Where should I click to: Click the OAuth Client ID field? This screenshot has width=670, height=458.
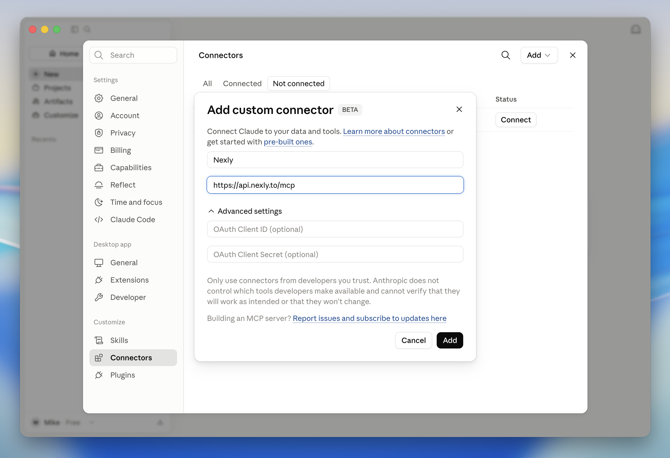[x=335, y=229]
